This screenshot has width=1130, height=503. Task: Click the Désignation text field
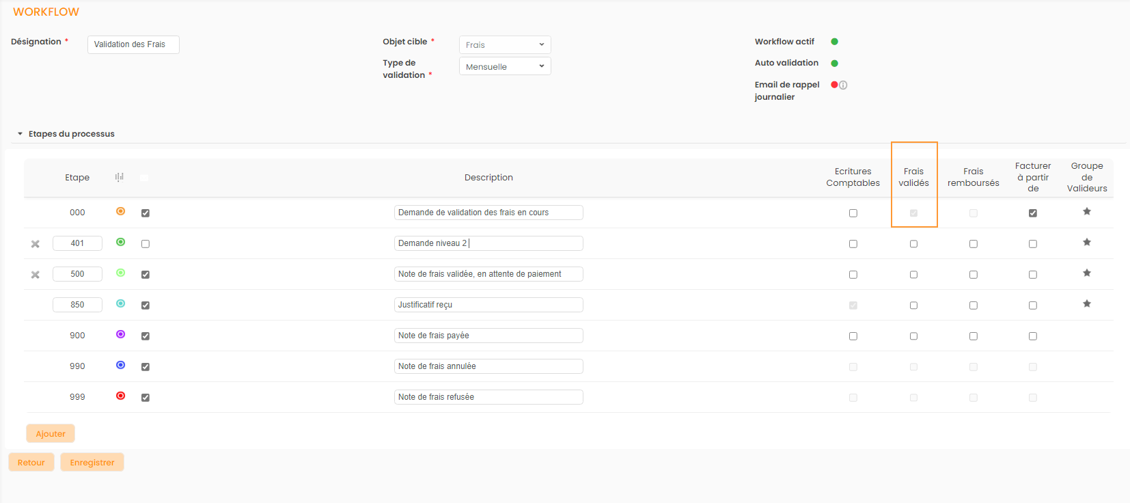[x=133, y=44]
